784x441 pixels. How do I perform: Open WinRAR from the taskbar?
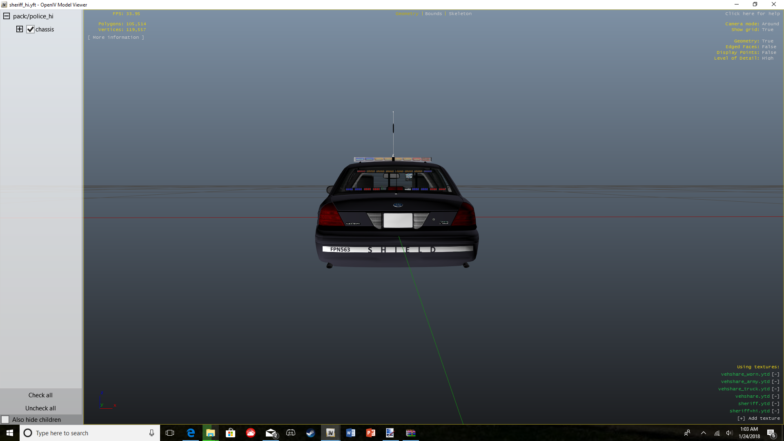(410, 433)
